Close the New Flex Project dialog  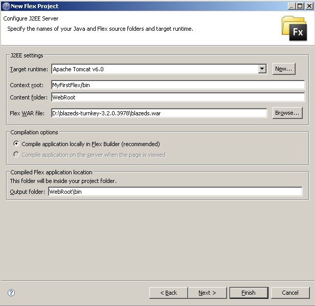(309, 6)
